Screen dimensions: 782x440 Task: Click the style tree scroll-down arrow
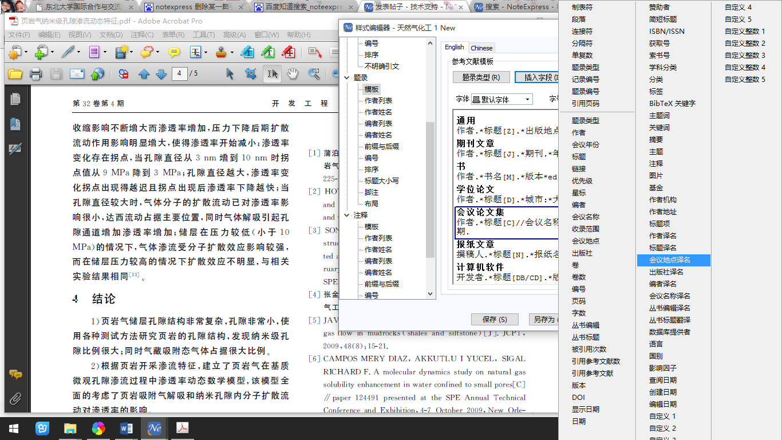pos(431,294)
